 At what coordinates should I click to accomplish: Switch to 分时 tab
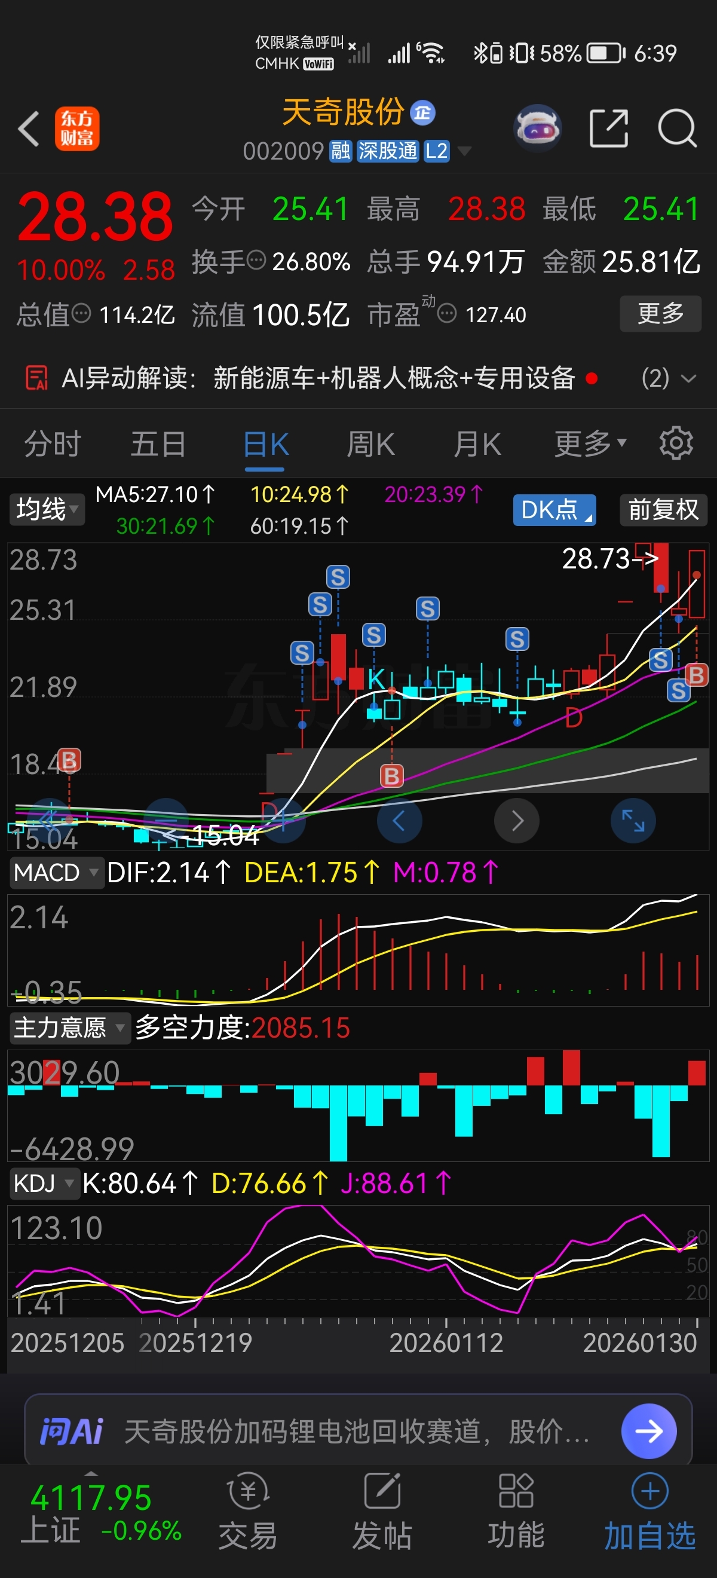pyautogui.click(x=53, y=443)
